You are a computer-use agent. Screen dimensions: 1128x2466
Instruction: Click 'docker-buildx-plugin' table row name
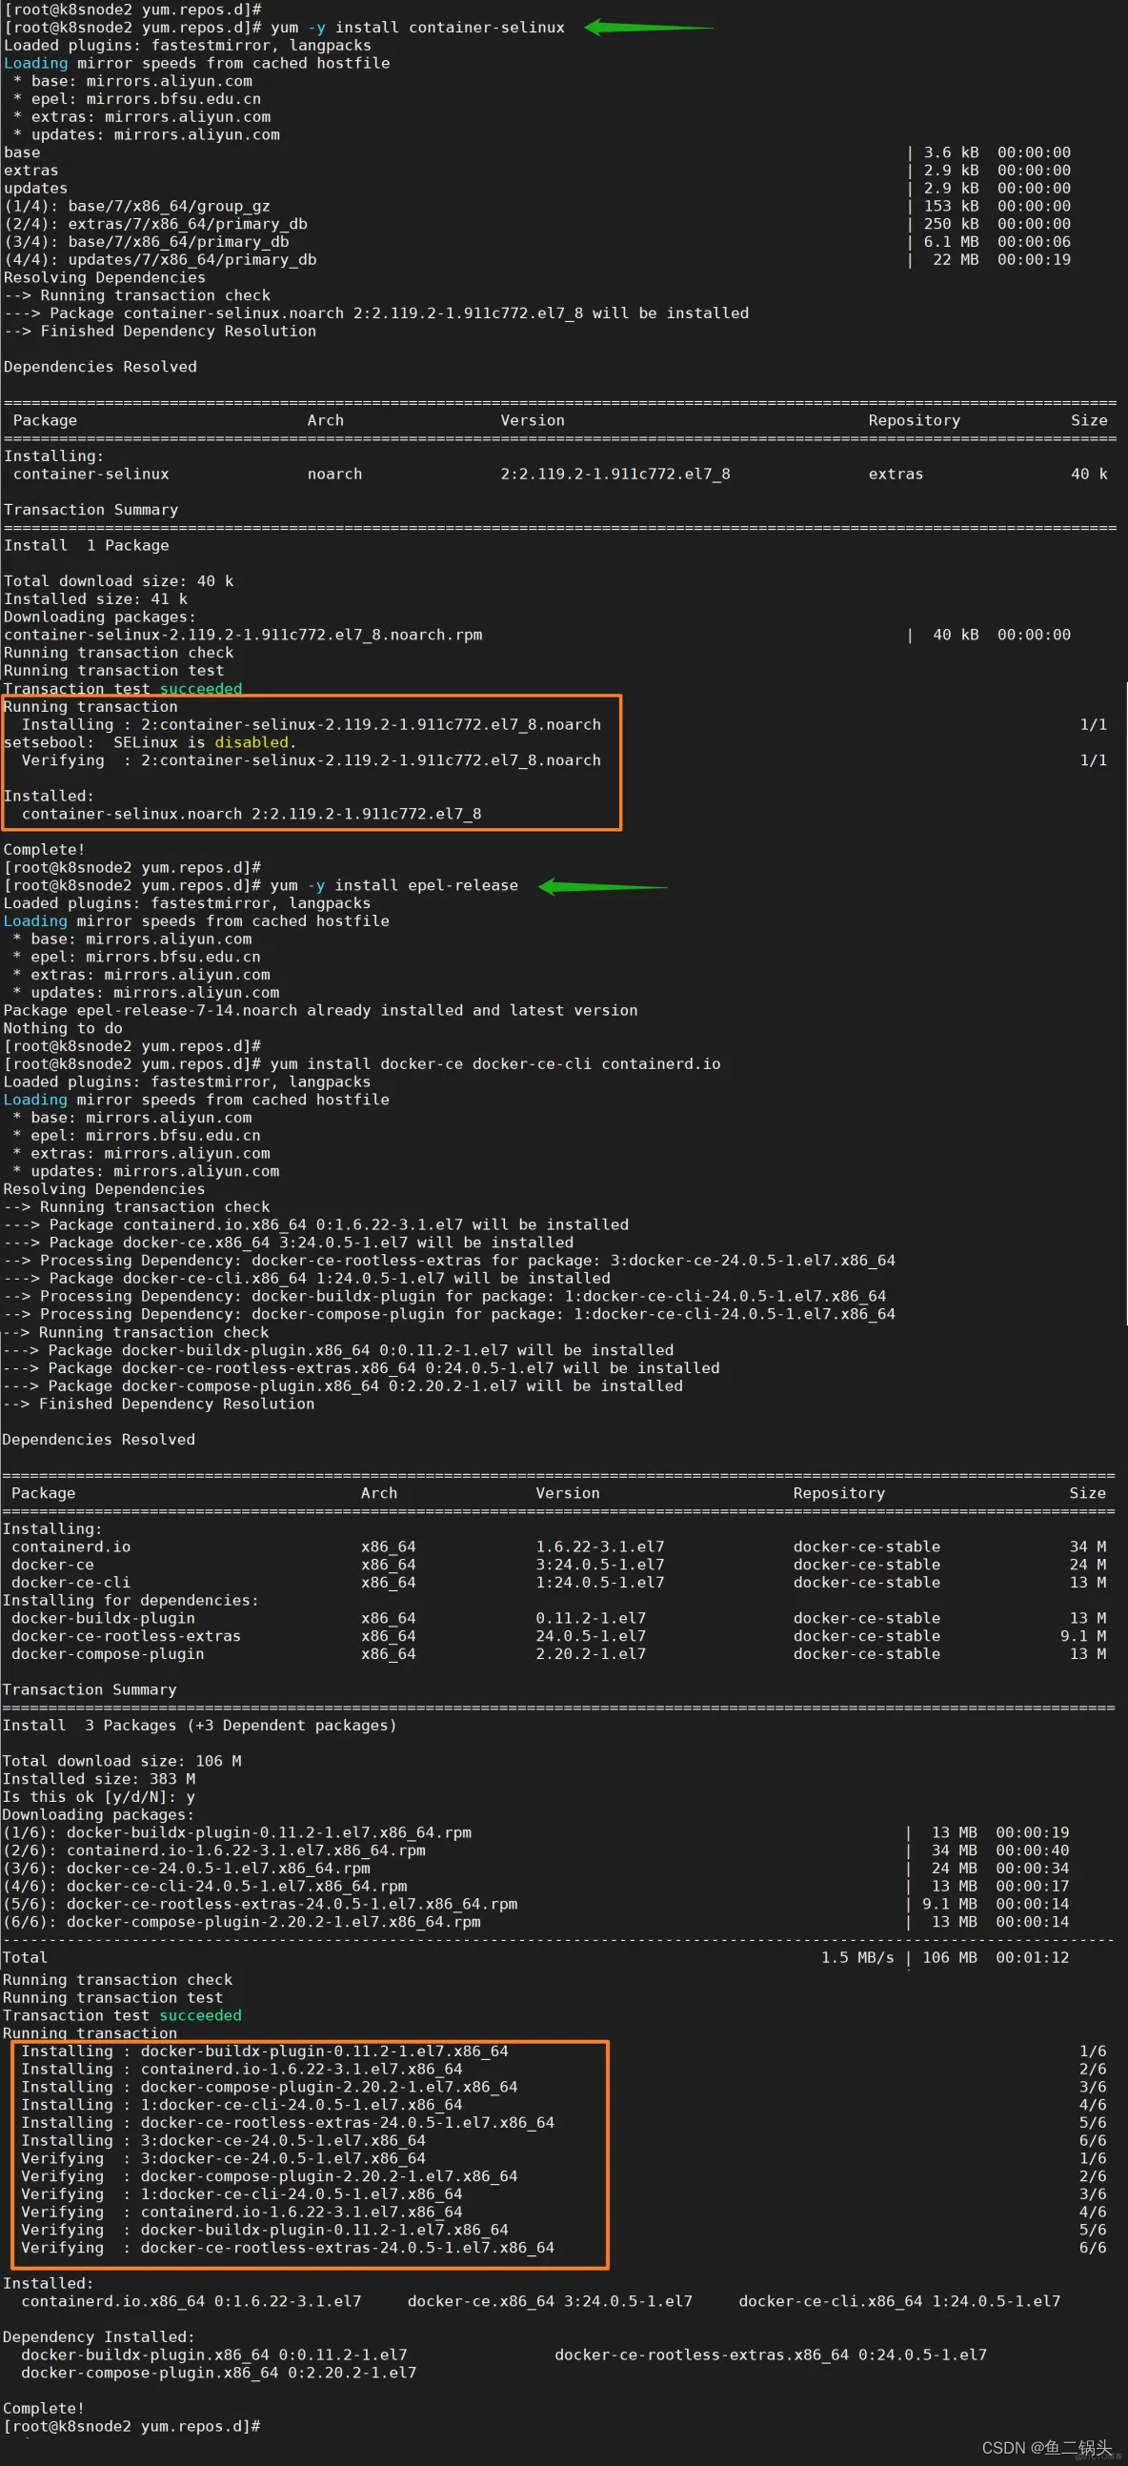click(103, 1618)
